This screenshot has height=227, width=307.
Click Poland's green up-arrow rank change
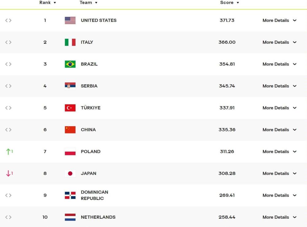point(10,151)
